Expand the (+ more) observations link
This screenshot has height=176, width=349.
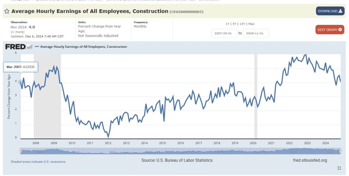(x=17, y=32)
